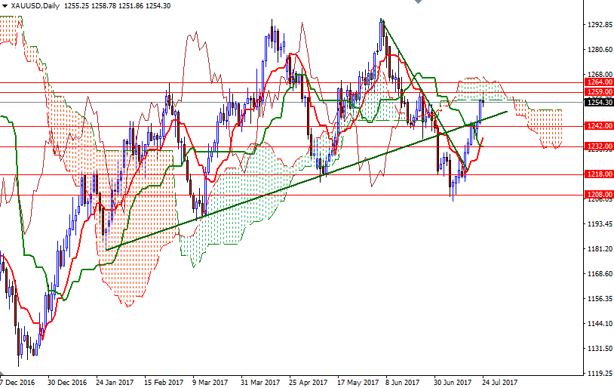This screenshot has height=388, width=614.
Task: Click the 1181.20 price axis value
Action: coord(600,249)
